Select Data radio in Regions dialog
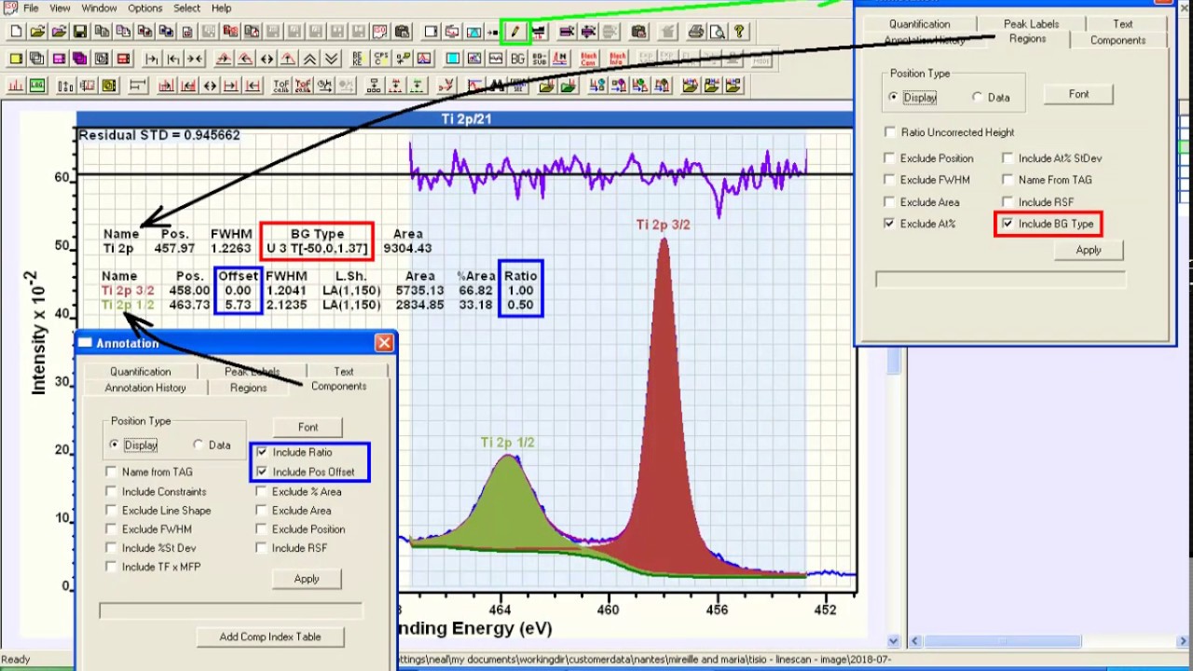The width and height of the screenshot is (1193, 671). (x=977, y=97)
